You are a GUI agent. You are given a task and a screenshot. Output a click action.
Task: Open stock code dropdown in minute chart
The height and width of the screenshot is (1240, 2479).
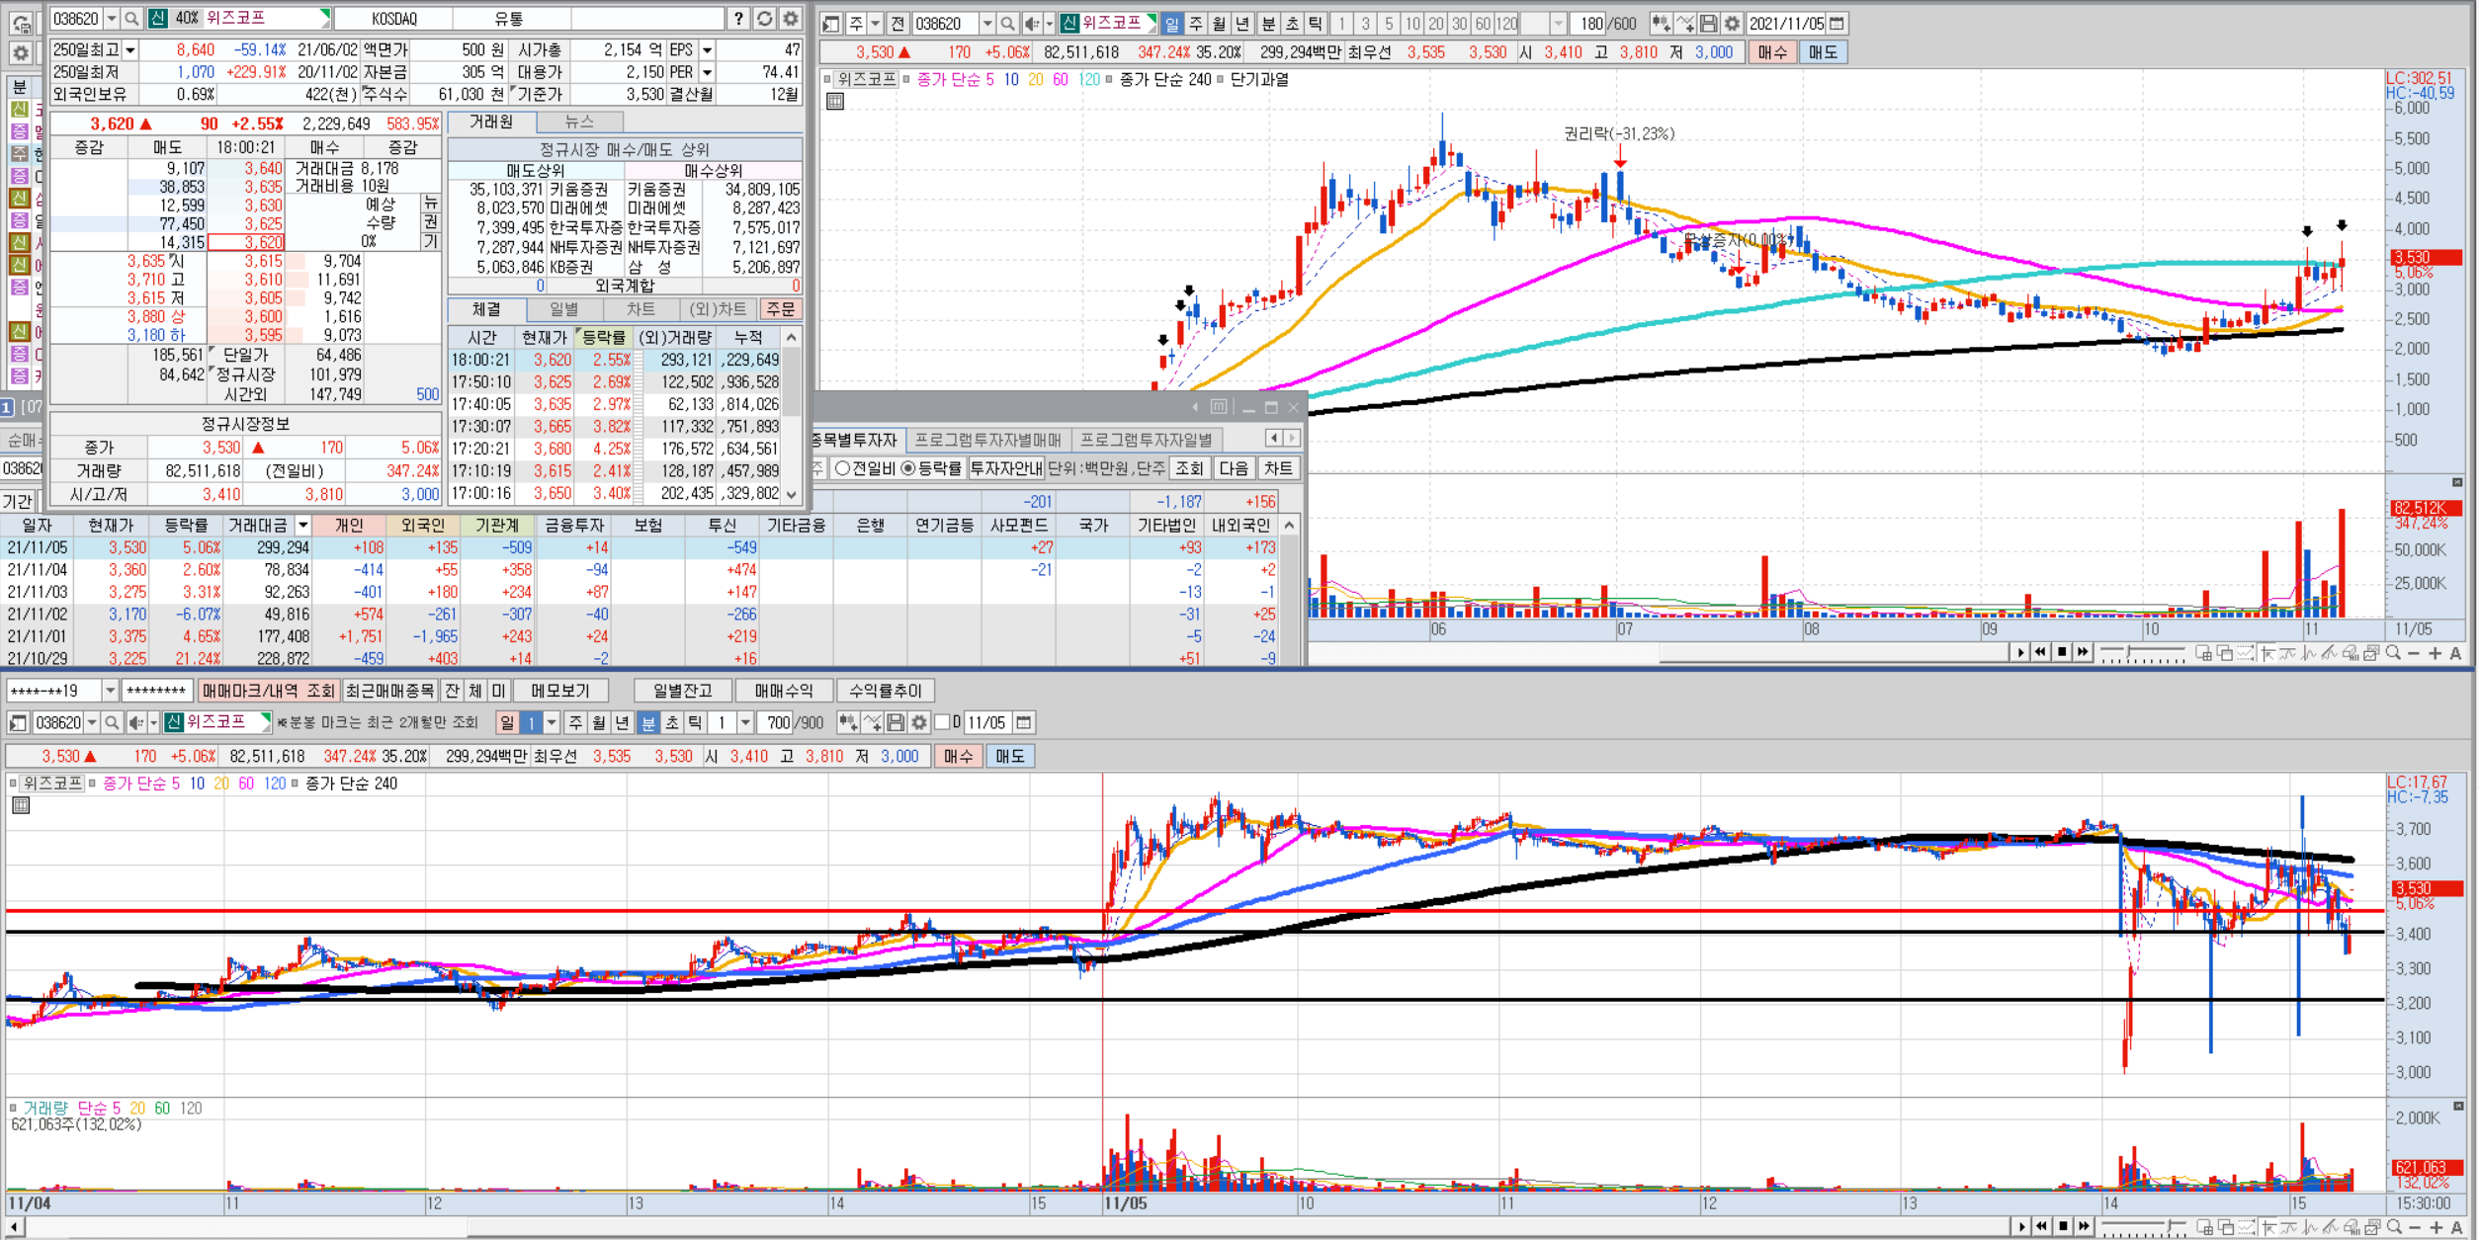coord(92,722)
